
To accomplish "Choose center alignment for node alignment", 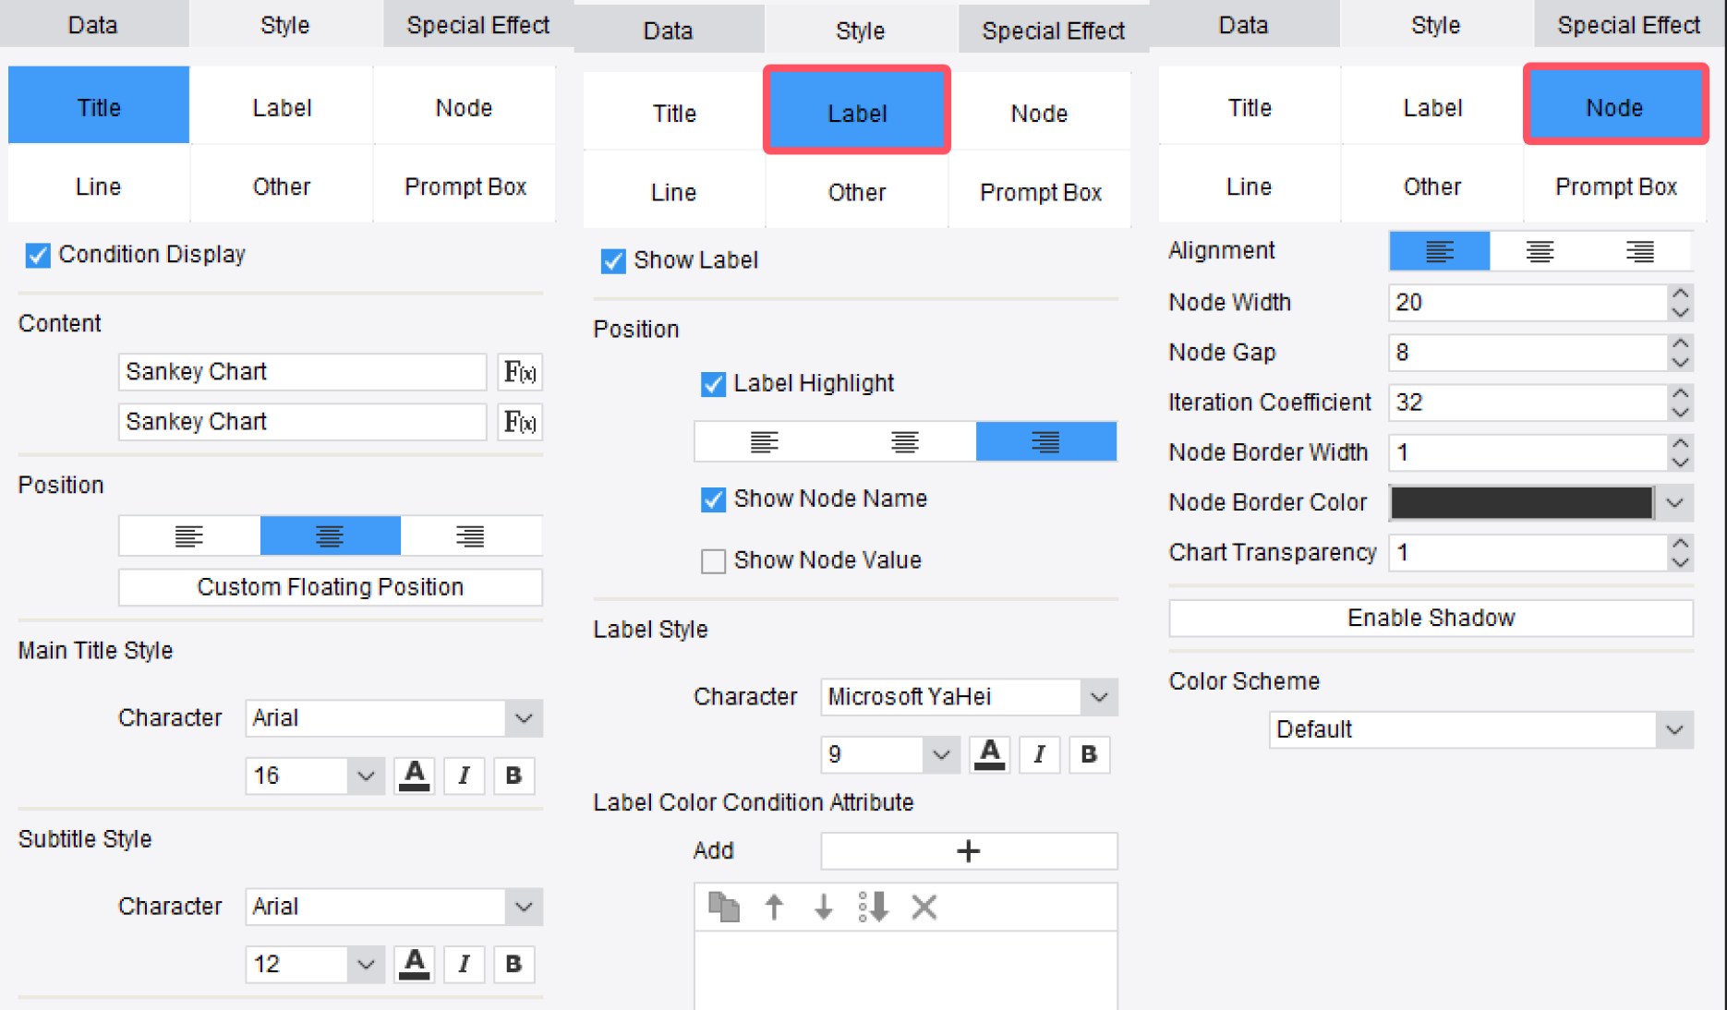I will click(1540, 251).
